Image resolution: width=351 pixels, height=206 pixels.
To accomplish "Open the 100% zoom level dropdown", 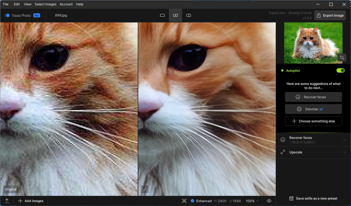I will click(x=252, y=201).
